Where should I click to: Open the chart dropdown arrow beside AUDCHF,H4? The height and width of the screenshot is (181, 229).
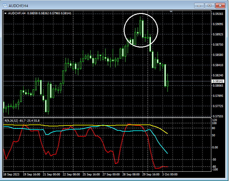pos(5,13)
